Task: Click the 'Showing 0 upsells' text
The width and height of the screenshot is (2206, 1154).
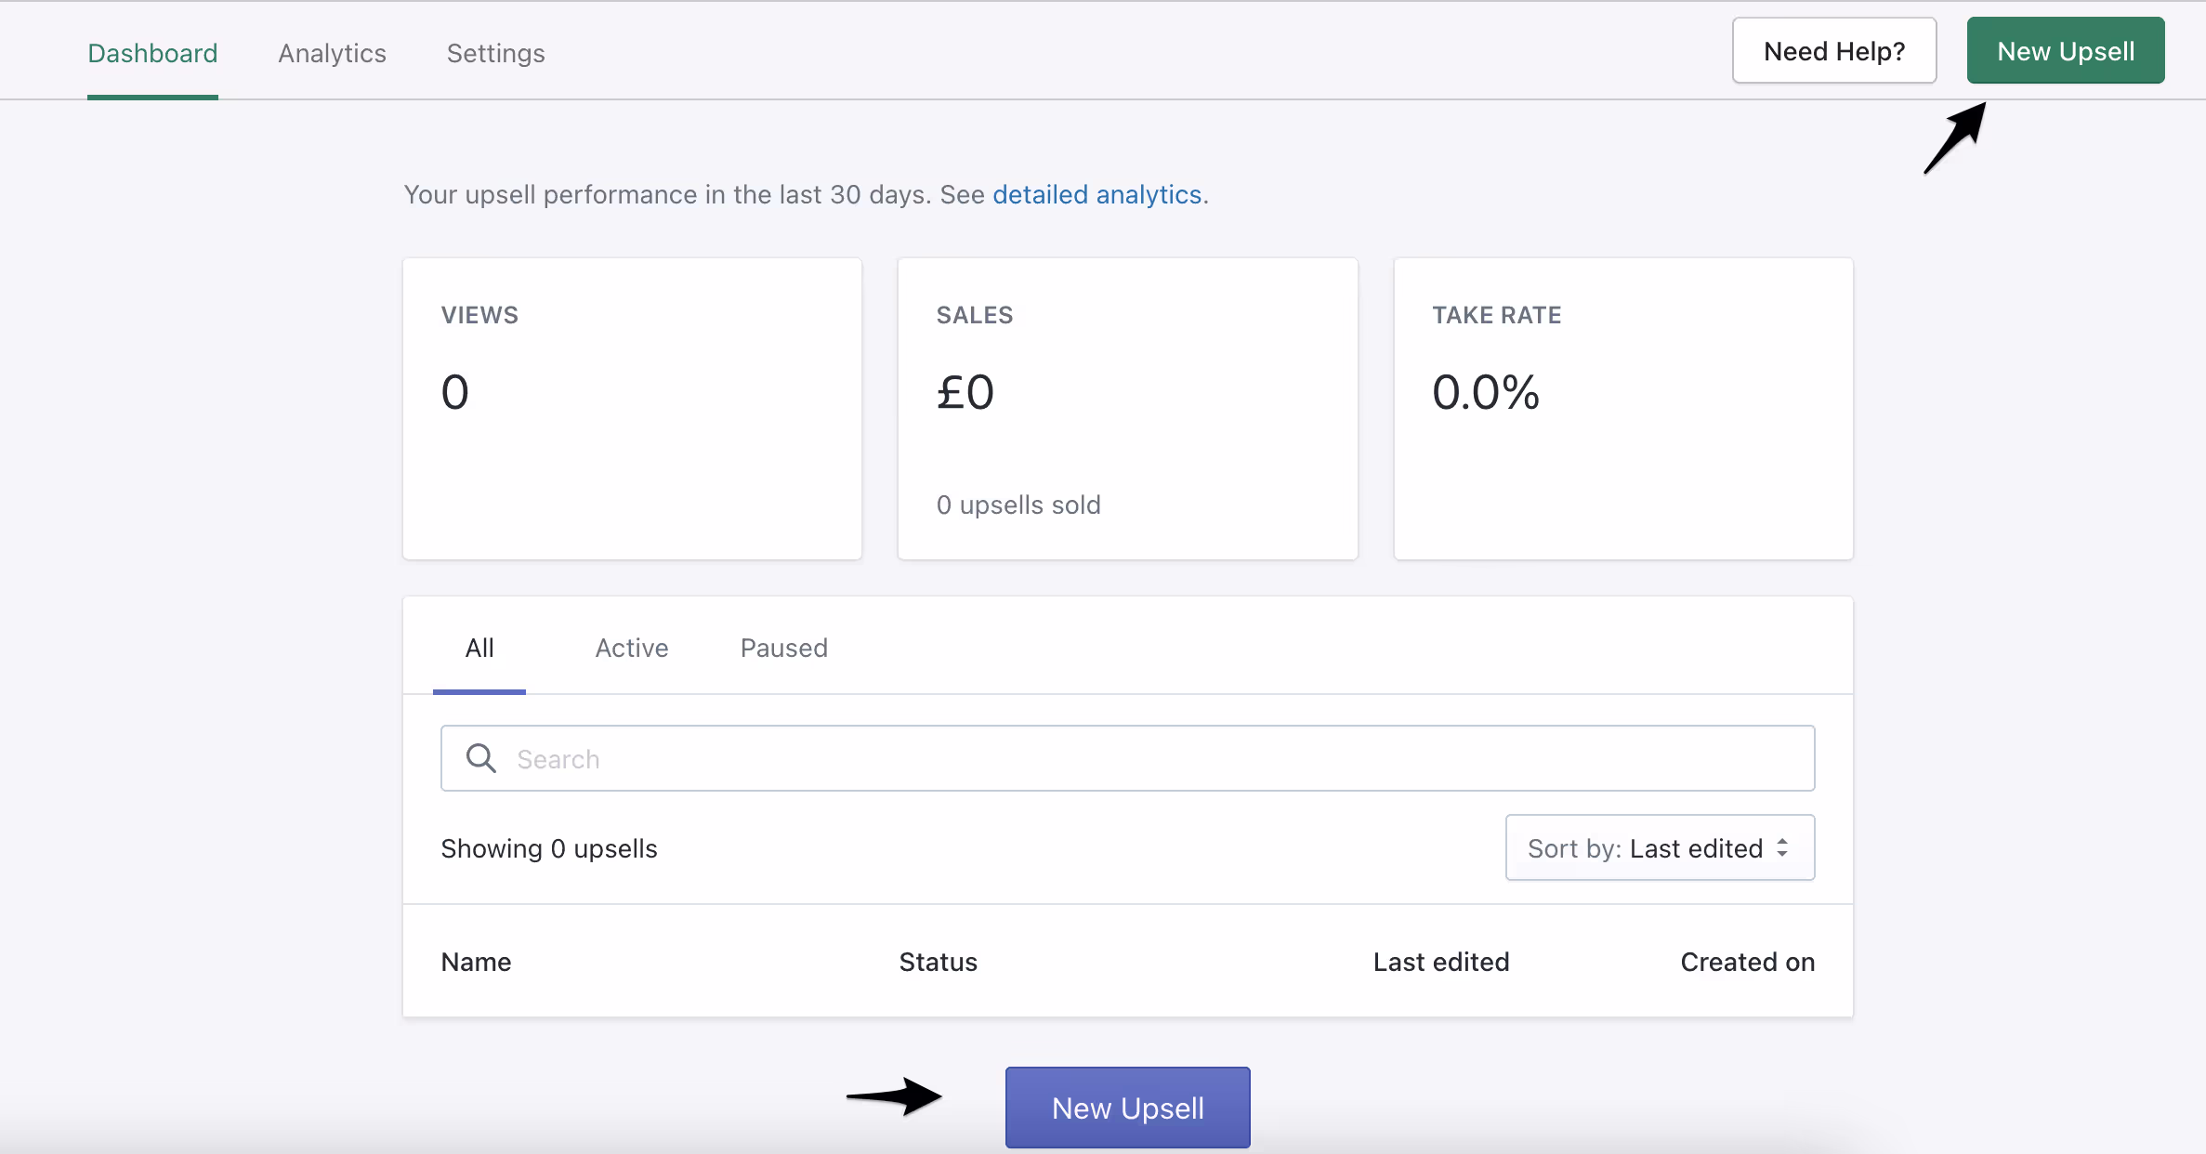Action: pyautogui.click(x=549, y=848)
